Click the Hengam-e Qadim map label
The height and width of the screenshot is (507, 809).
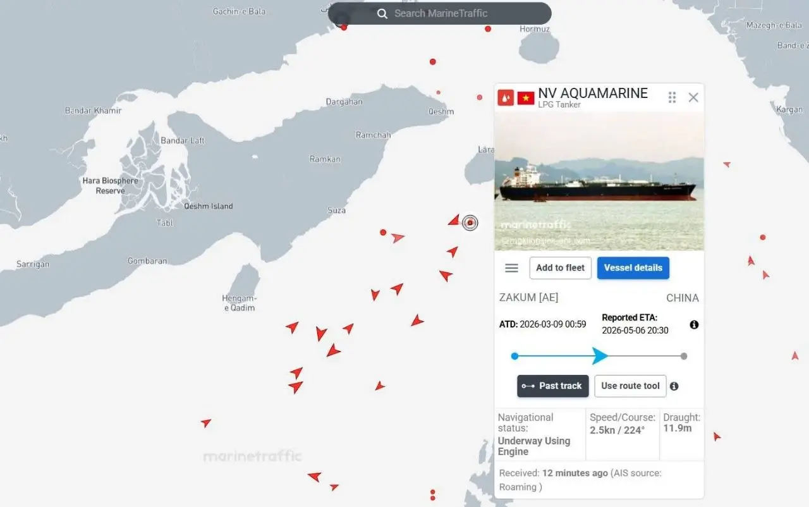click(240, 303)
